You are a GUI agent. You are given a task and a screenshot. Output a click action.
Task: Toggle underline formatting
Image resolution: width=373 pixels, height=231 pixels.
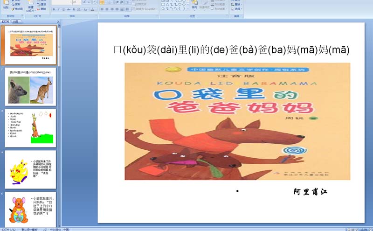click(x=63, y=9)
